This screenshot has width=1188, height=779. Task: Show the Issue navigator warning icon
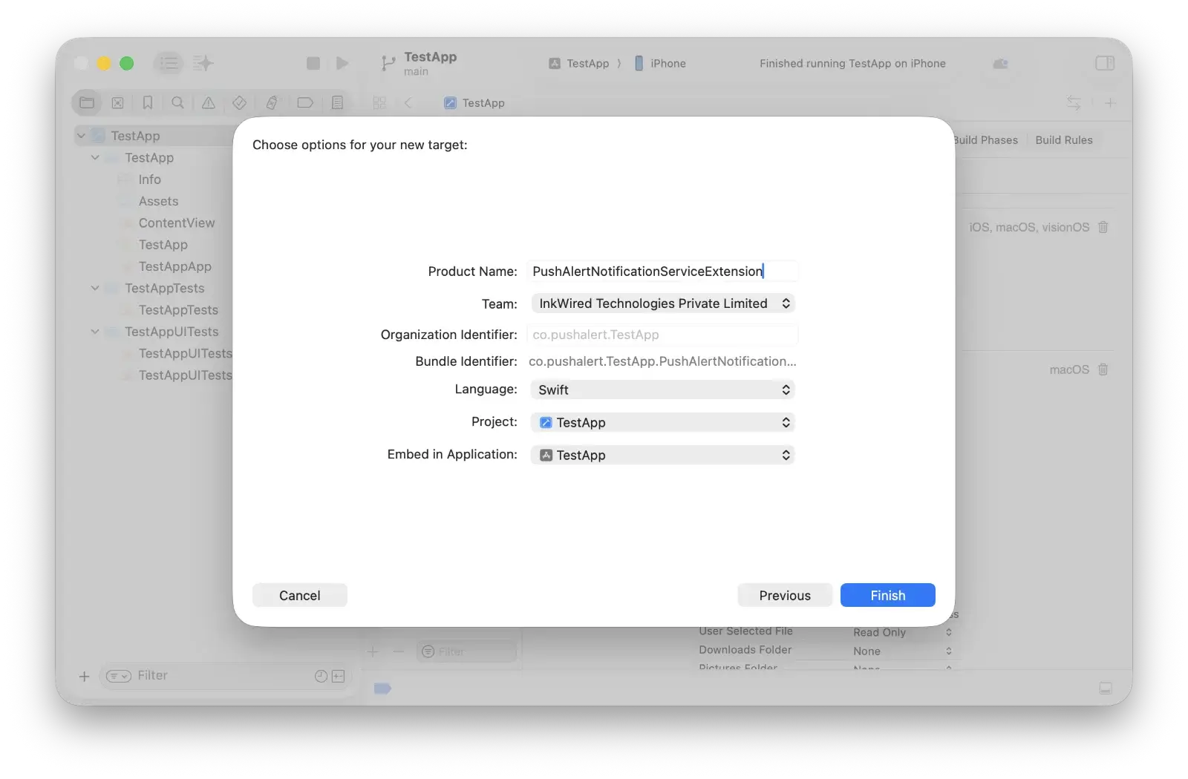tap(209, 103)
